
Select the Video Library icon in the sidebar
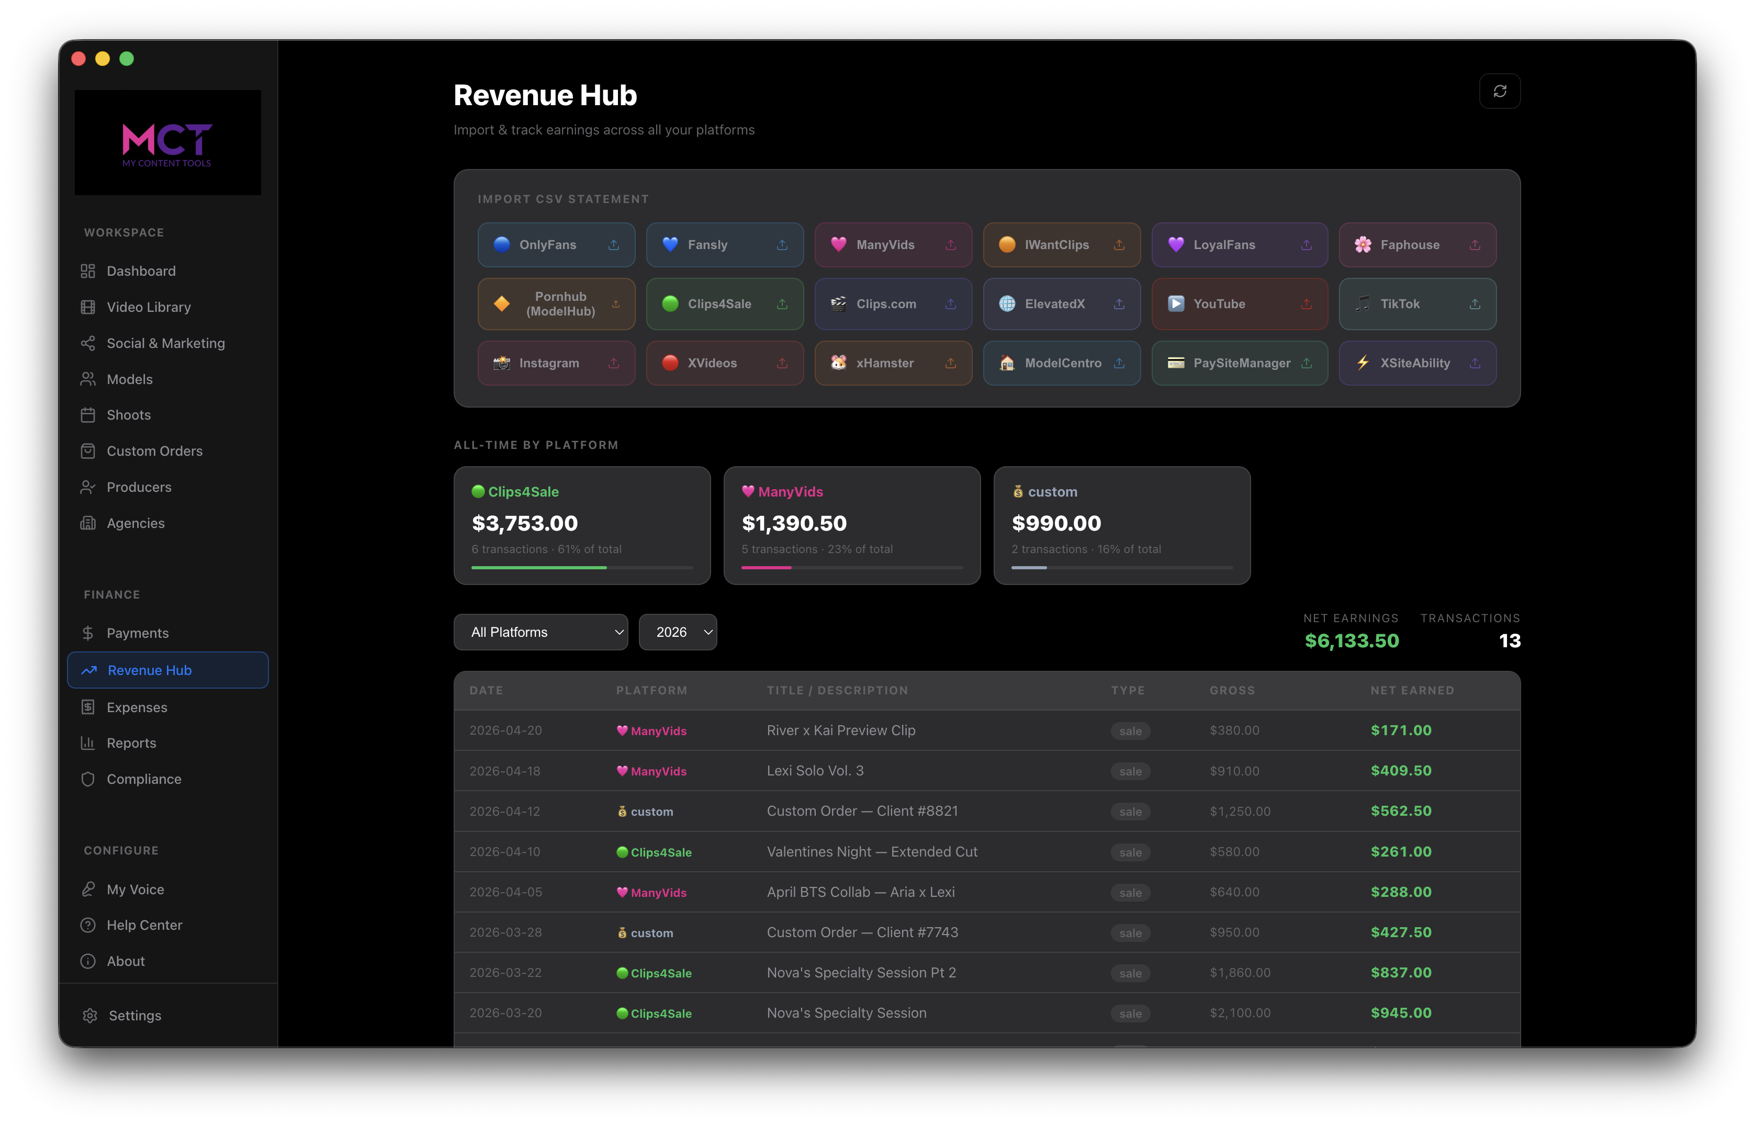(88, 307)
